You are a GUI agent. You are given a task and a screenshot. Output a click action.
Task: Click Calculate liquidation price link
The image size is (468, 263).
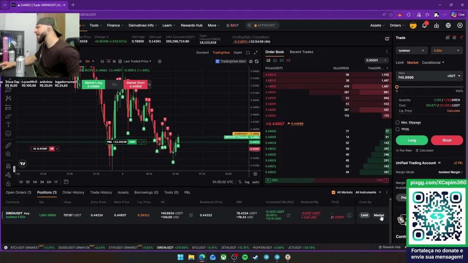(x=453, y=111)
